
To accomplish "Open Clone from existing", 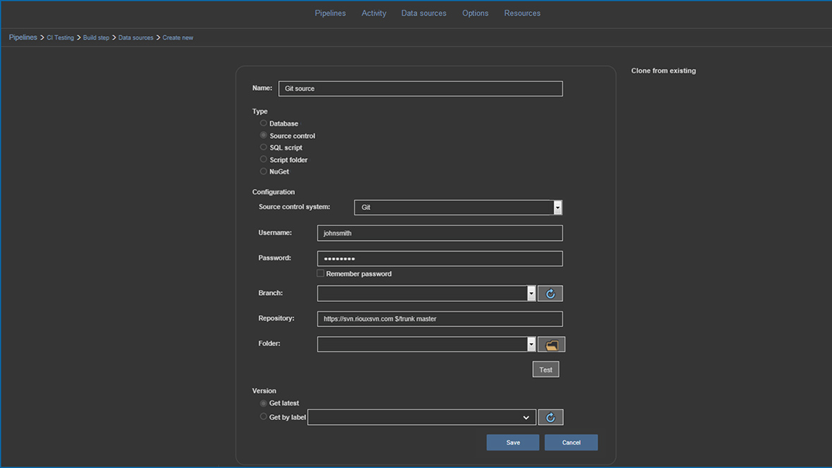I will (663, 71).
